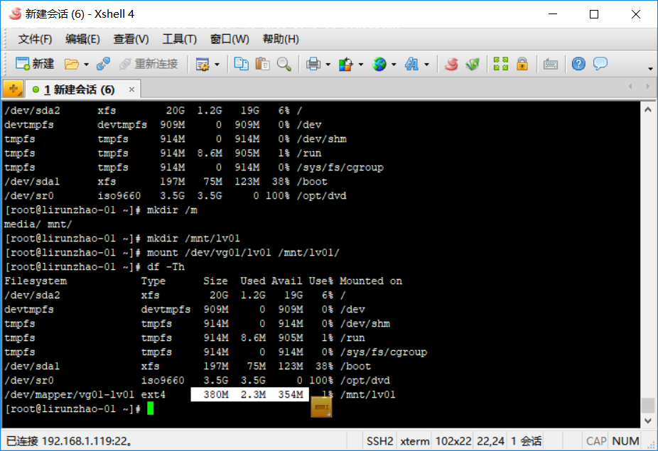
Task: Click the color scheme icon
Action: [x=345, y=64]
